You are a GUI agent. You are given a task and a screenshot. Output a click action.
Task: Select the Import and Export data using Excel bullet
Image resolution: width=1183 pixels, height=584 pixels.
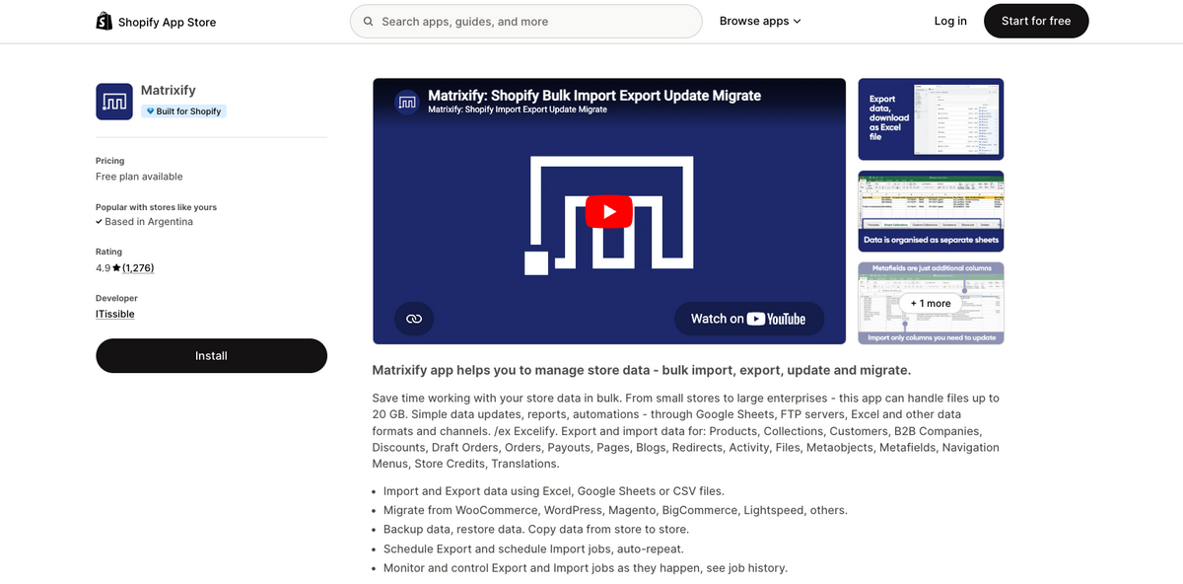tap(554, 491)
